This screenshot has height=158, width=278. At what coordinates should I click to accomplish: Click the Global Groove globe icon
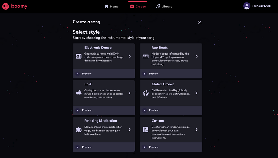tap(146, 93)
